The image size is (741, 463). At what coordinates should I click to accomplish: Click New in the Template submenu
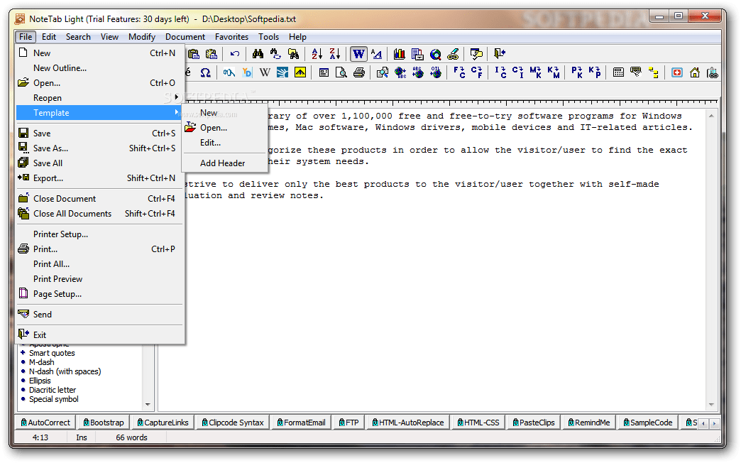[208, 112]
